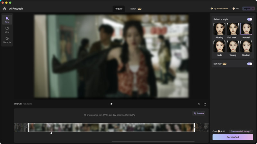Open the New project sidebar icon
The height and width of the screenshot is (144, 257).
[x=7, y=20]
